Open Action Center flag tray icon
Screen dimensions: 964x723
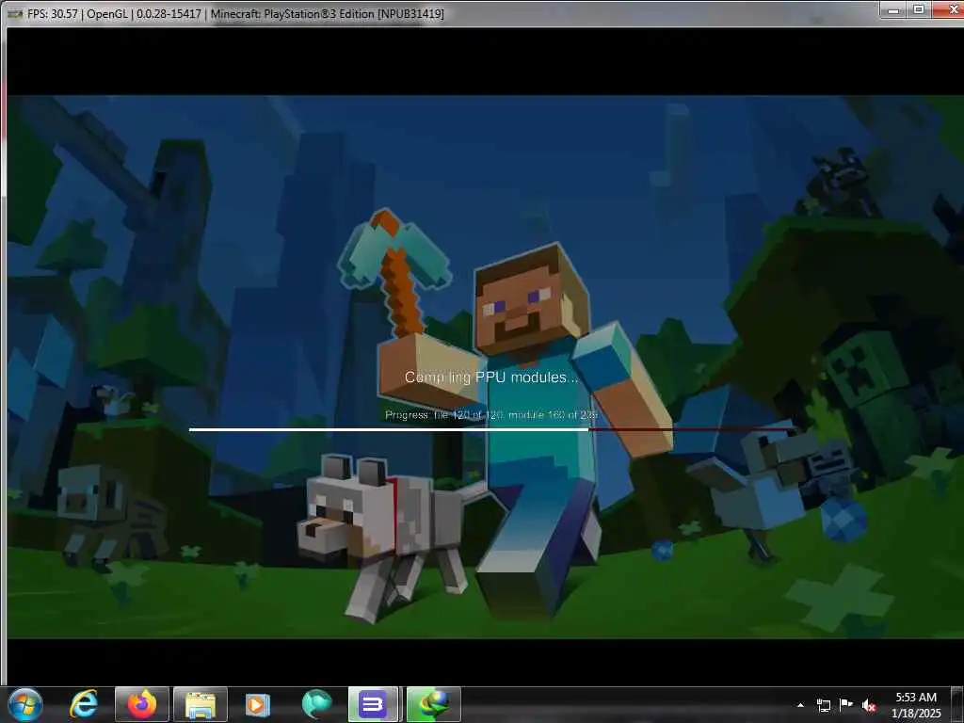846,705
